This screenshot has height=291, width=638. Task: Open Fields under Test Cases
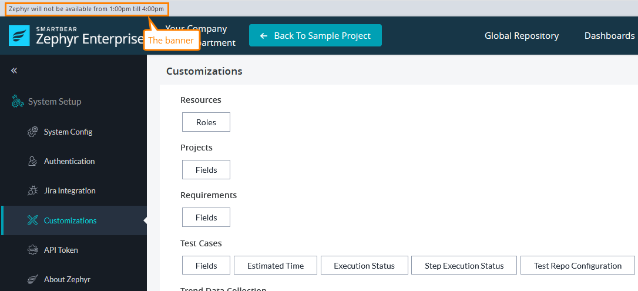206,266
